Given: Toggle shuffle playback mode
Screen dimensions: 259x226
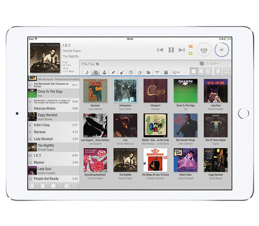Looking at the screenshot, I should 190,46.
